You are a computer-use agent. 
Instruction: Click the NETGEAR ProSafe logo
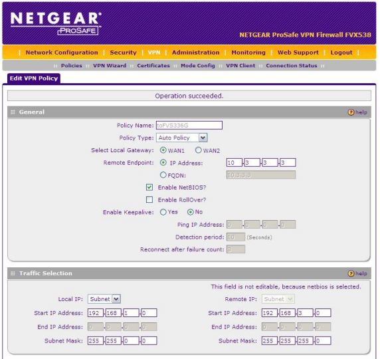[x=56, y=23]
